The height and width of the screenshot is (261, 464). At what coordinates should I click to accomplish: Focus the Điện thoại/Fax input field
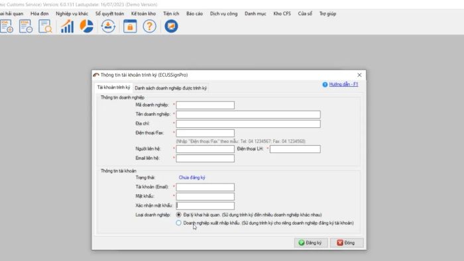[205, 133]
